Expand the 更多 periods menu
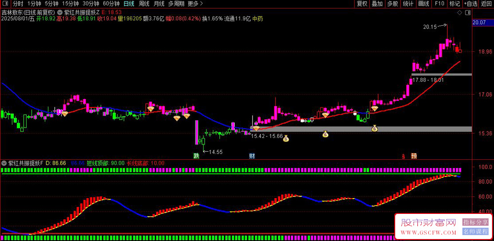The height and width of the screenshot is (241, 494). pos(195,4)
